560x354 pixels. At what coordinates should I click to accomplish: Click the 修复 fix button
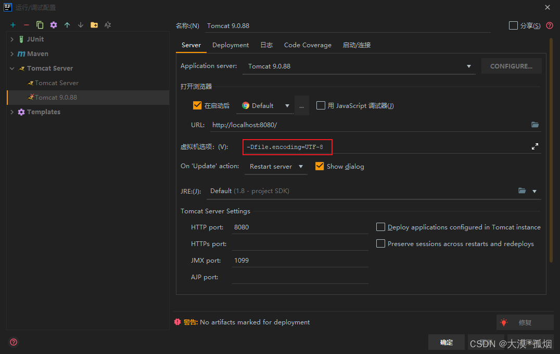525,322
